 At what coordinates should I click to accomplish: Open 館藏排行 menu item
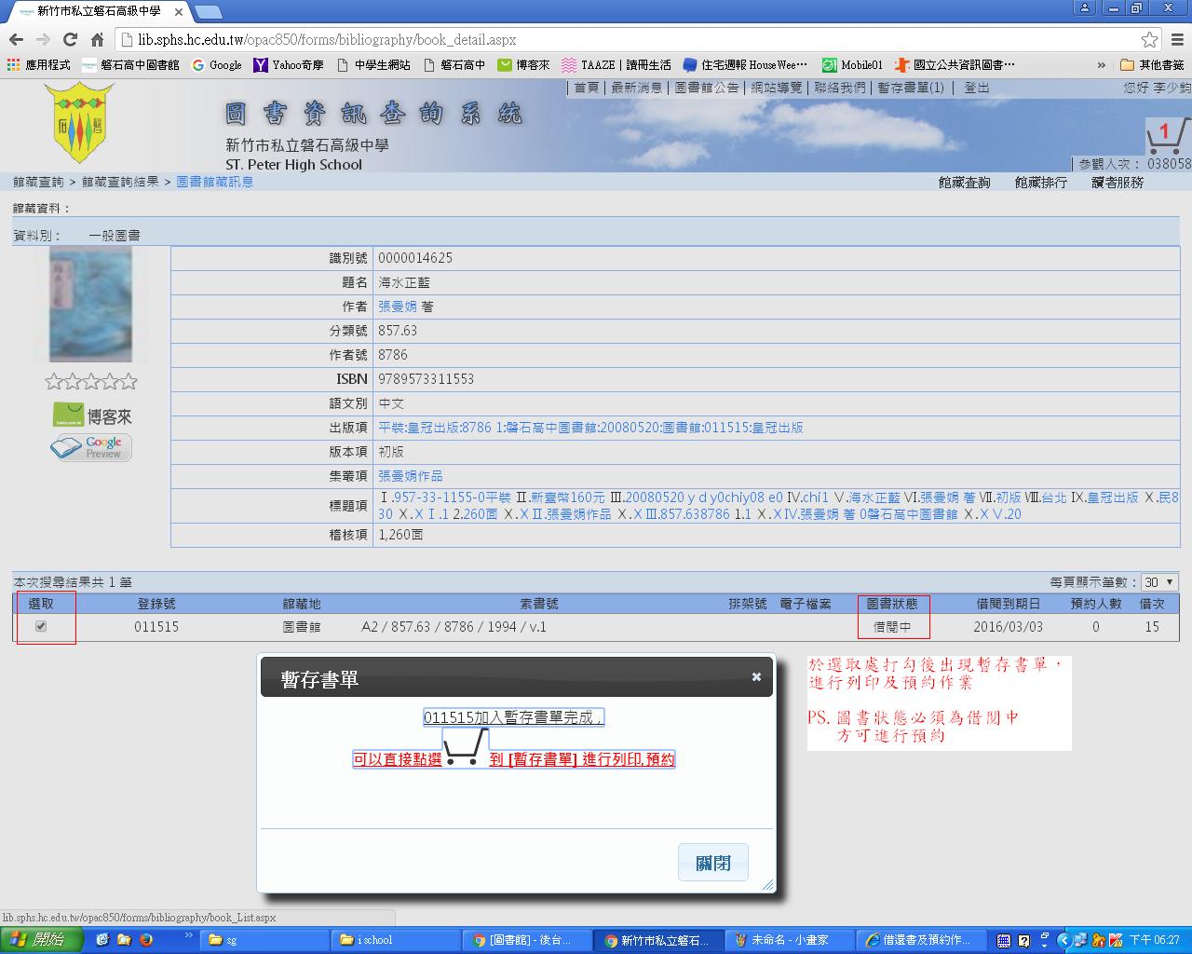pyautogui.click(x=1040, y=183)
